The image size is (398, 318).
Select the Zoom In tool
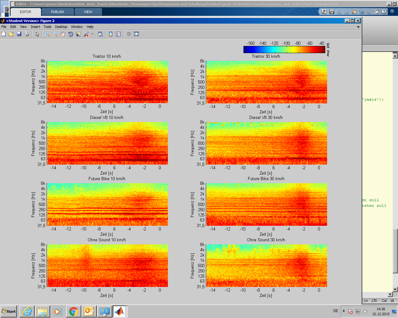[x=47, y=34]
